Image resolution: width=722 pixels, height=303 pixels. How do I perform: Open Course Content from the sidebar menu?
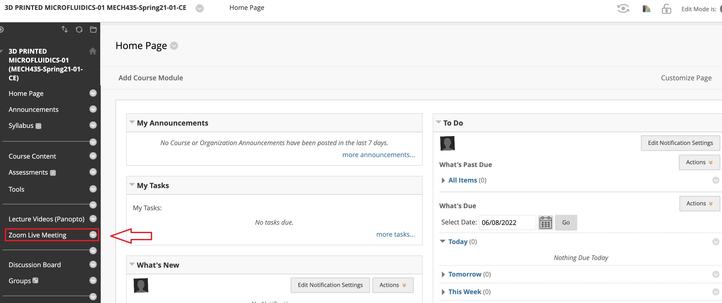coord(32,156)
